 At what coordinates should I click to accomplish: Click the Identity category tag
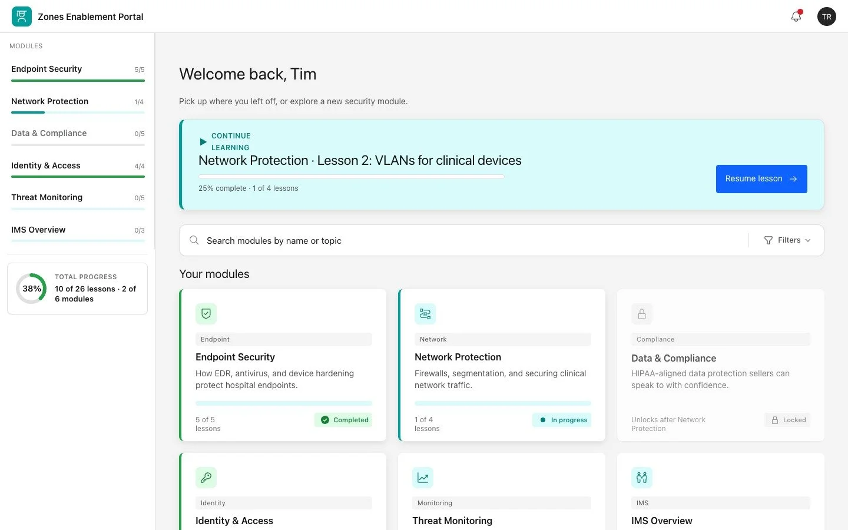284,503
